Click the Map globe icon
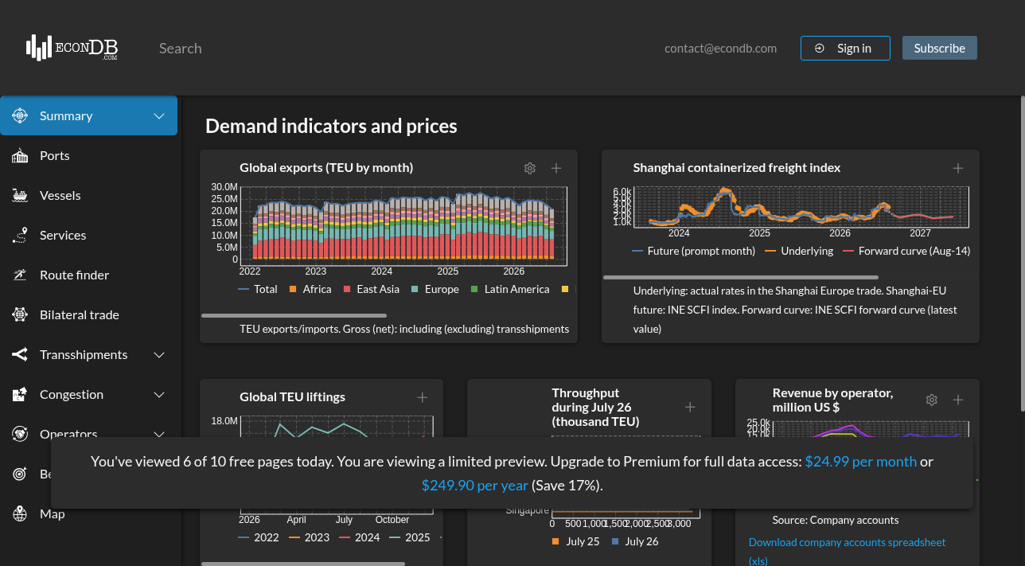This screenshot has width=1025, height=566. click(x=20, y=513)
